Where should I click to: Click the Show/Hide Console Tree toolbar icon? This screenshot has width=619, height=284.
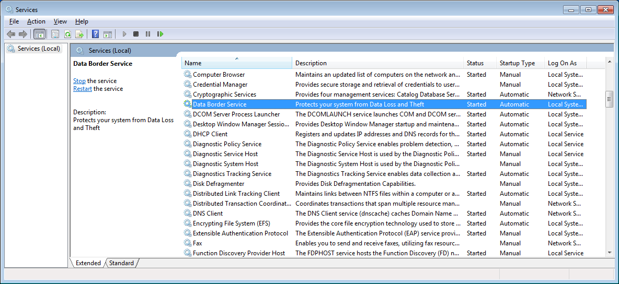tap(39, 34)
